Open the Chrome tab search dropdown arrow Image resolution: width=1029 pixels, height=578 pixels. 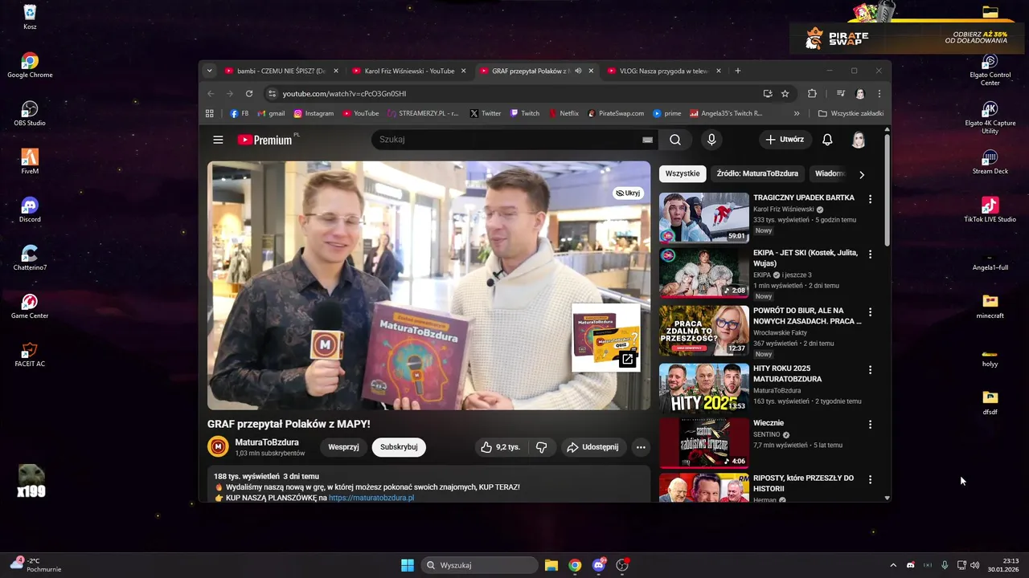coord(210,71)
